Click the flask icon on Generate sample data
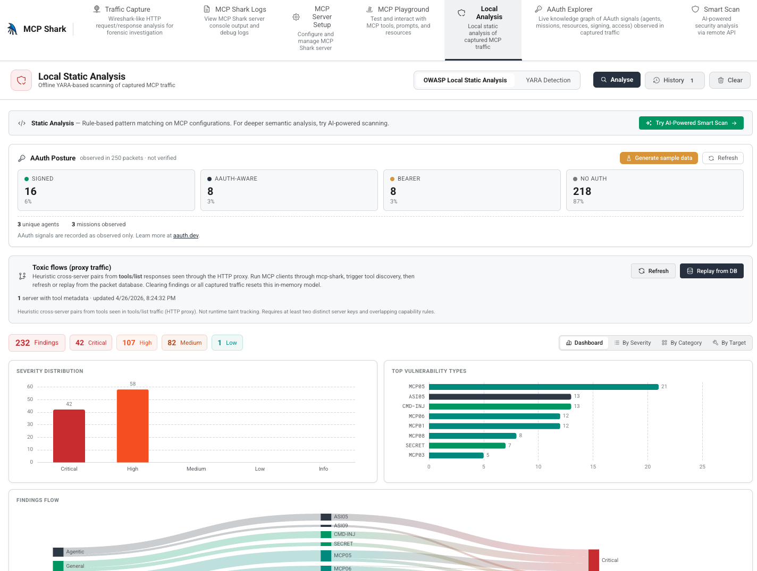This screenshot has width=757, height=571. 629,158
